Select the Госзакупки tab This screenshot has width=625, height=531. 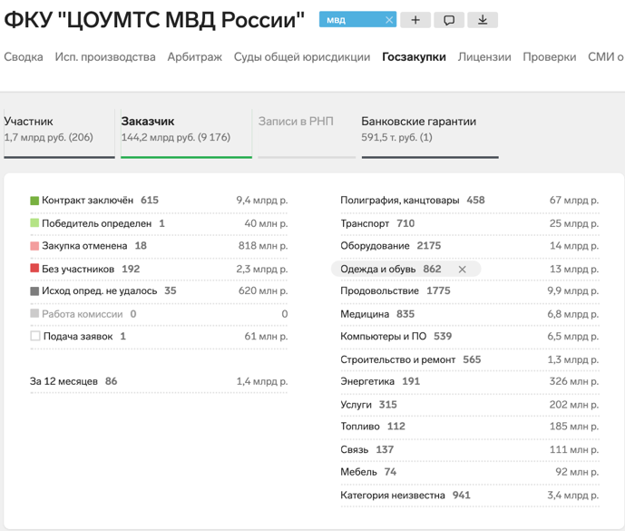(x=414, y=57)
